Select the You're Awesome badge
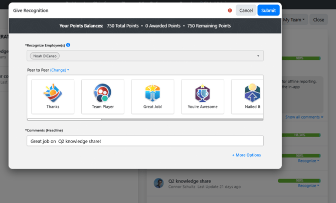Screen dimensions: 336x203 (x=202, y=96)
